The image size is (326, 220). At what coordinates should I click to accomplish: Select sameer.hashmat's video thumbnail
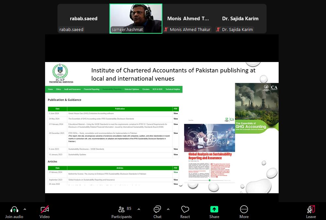point(136,18)
